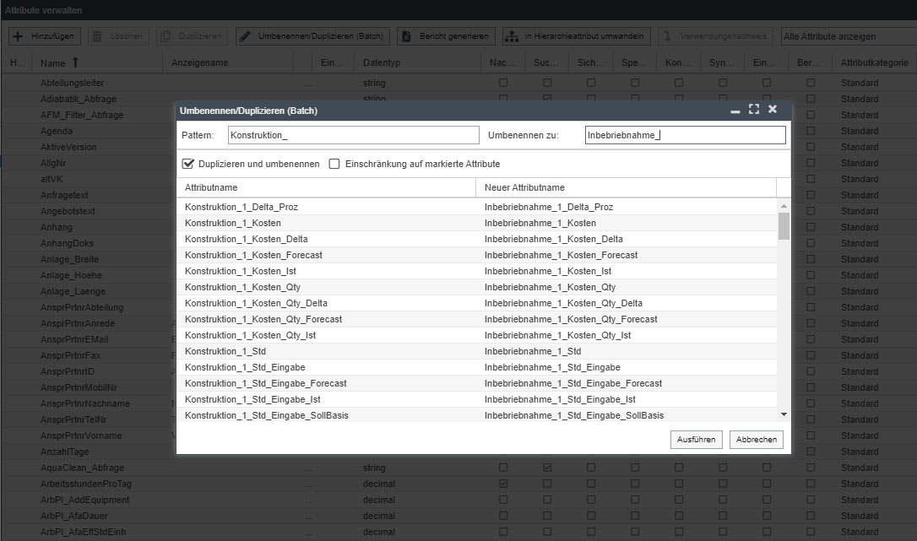This screenshot has width=917, height=541.
Task: Click in Hierarchieattribut umwandeln button
Action: point(577,36)
